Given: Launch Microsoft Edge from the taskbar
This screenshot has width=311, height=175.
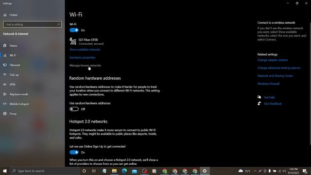Looking at the screenshot, I should tap(124, 171).
